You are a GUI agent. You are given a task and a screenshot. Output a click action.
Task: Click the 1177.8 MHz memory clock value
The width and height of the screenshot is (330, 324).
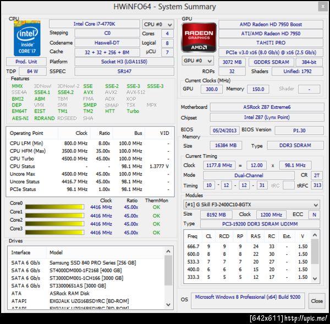click(219, 165)
